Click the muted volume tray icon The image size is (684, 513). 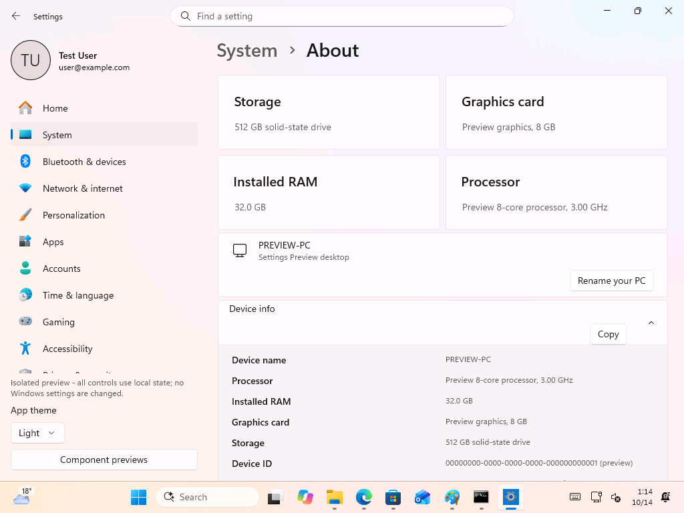pyautogui.click(x=616, y=497)
